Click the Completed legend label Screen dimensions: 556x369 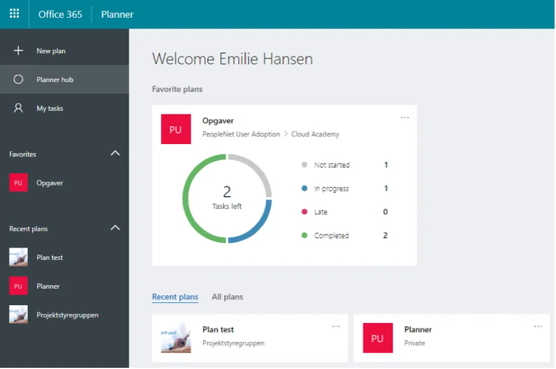331,236
